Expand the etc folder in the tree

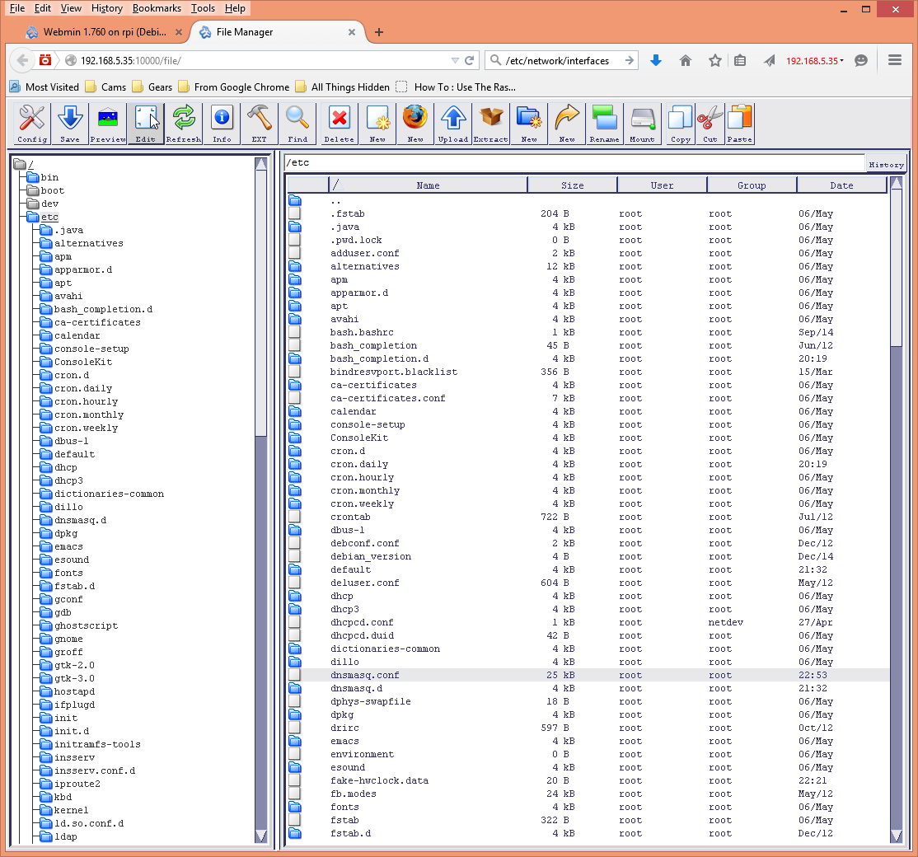(49, 216)
